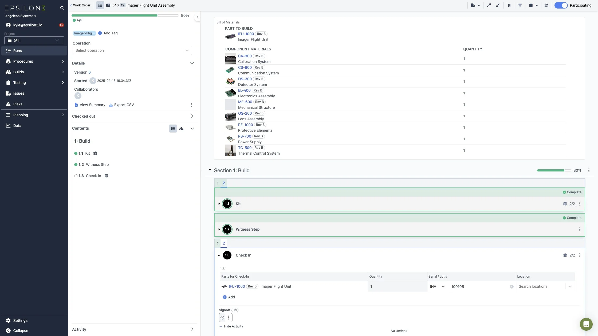The image size is (598, 336).
Task: Pause the run using the pause icon
Action: click(509, 5)
